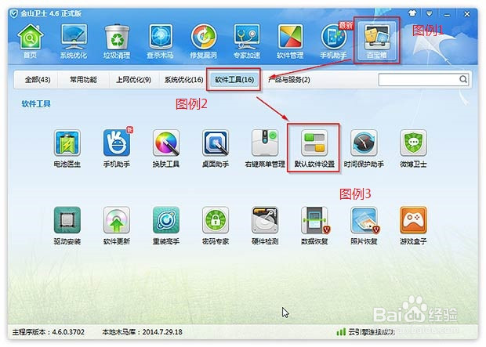
Task: Launch 硬件检测 hardware check
Action: tap(265, 226)
